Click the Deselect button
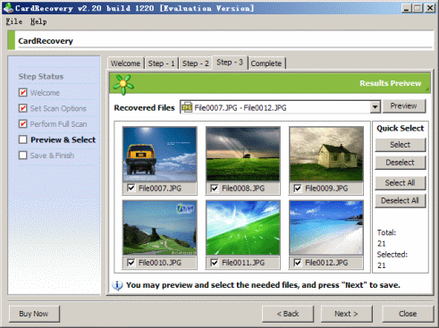 (400, 163)
